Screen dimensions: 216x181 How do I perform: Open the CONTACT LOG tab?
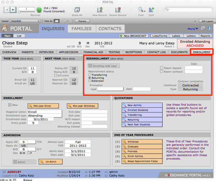point(156,52)
